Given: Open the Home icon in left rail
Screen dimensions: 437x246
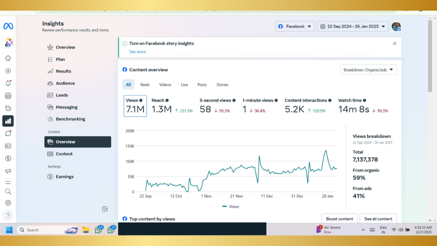Looking at the screenshot, I should pos(8,59).
